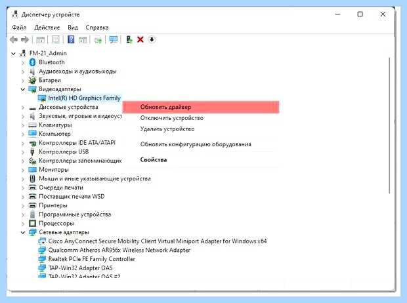Click the down-arrow disable device toolbar icon
This screenshot has width=407, height=303.
click(x=152, y=40)
